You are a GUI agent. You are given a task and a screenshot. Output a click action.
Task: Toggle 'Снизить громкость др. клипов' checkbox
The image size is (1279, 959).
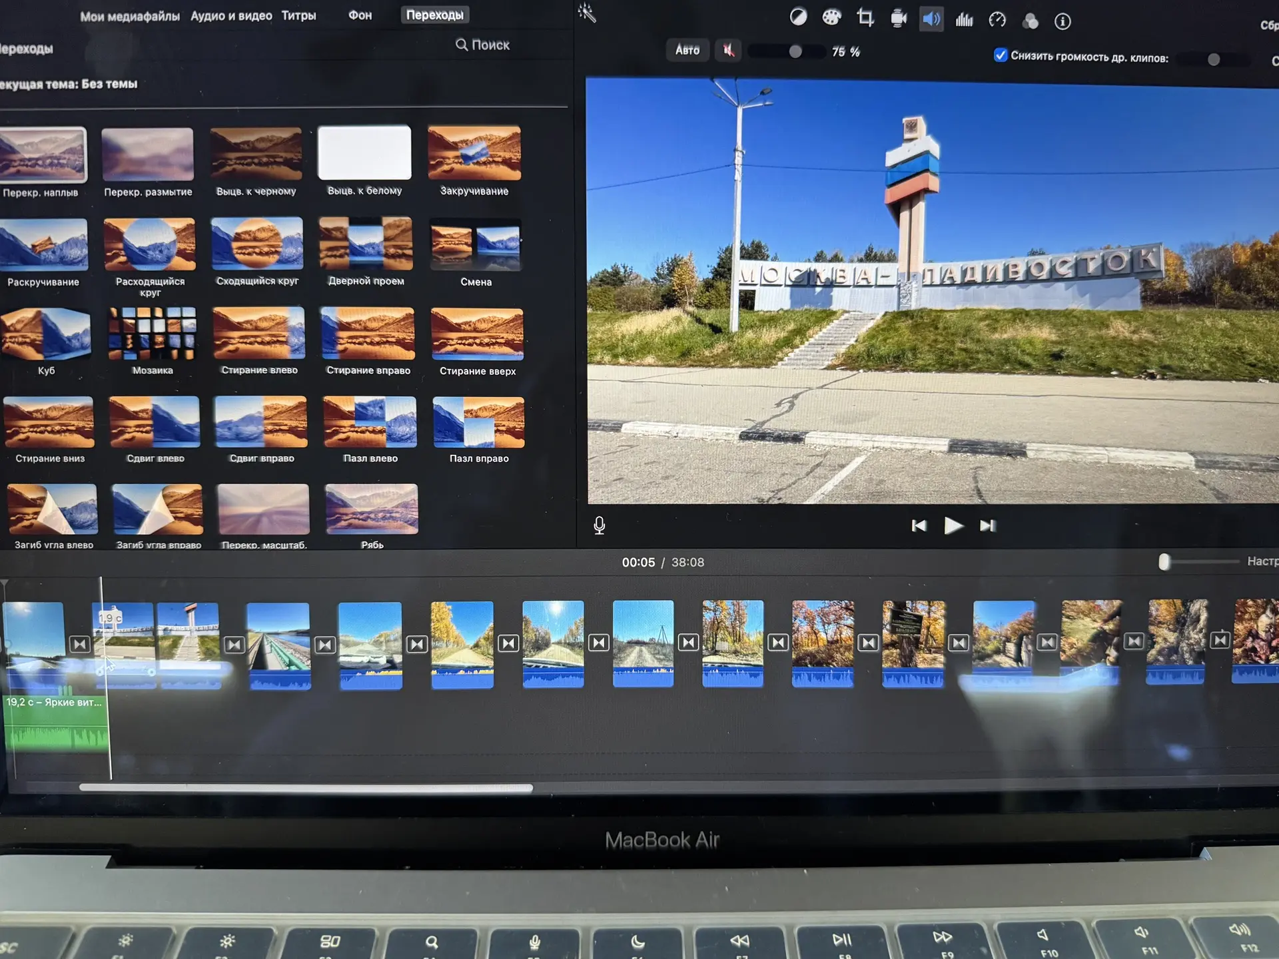click(1000, 55)
